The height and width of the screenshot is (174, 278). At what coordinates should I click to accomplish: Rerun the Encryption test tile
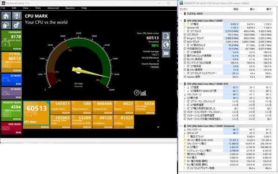[108, 127]
